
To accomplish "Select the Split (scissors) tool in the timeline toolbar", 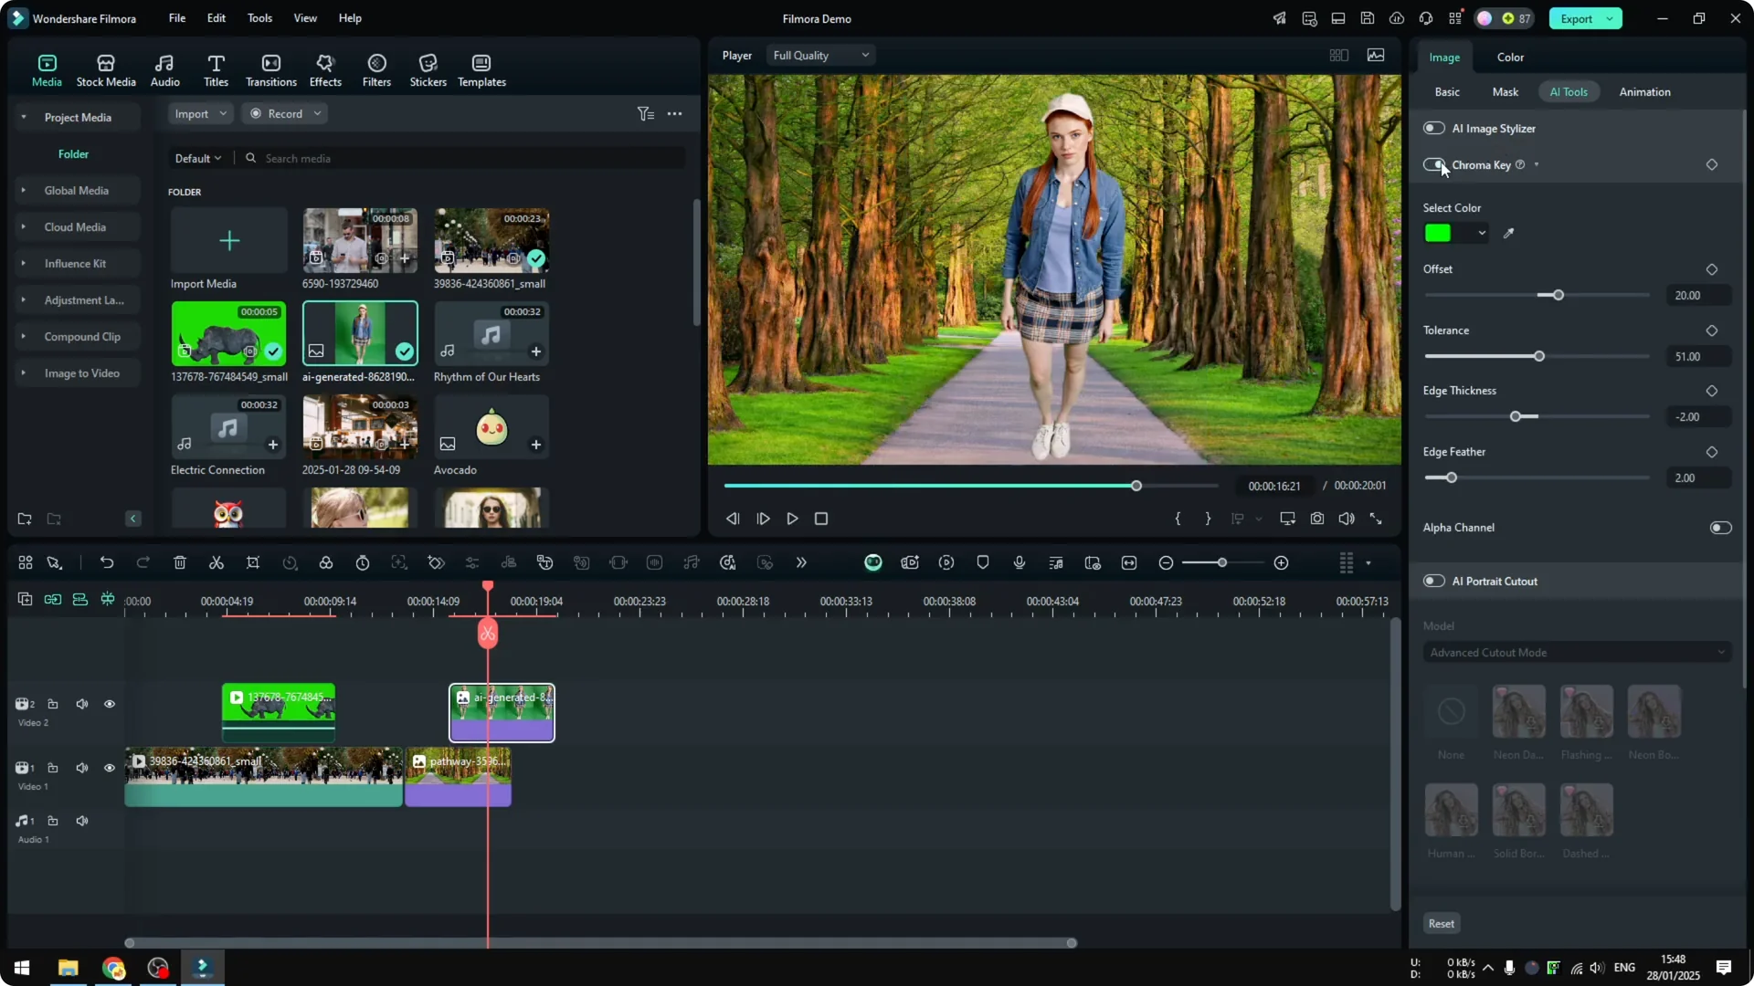I will (x=216, y=562).
